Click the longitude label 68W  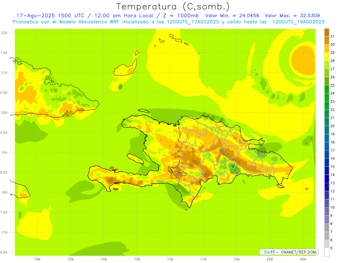pos(303,259)
